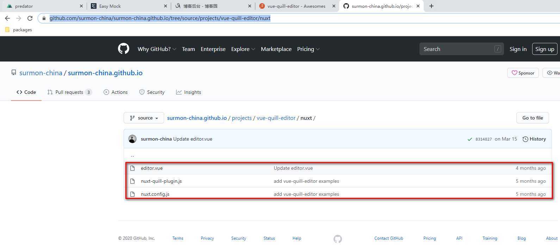Open the source branch selector
The image size is (560, 245).
pyautogui.click(x=144, y=118)
